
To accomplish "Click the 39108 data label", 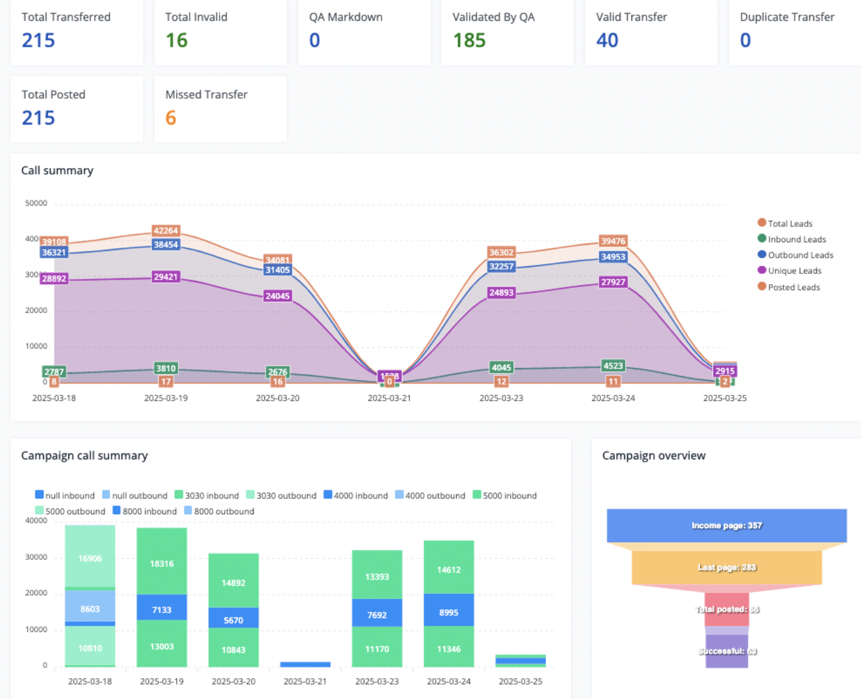I will (54, 242).
